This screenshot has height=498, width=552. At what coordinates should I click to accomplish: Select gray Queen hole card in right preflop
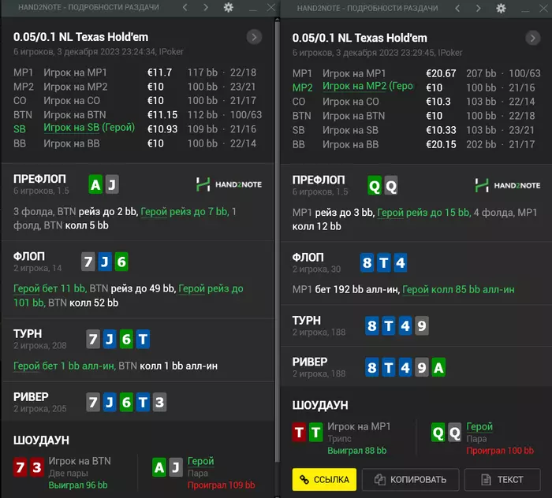click(x=391, y=185)
